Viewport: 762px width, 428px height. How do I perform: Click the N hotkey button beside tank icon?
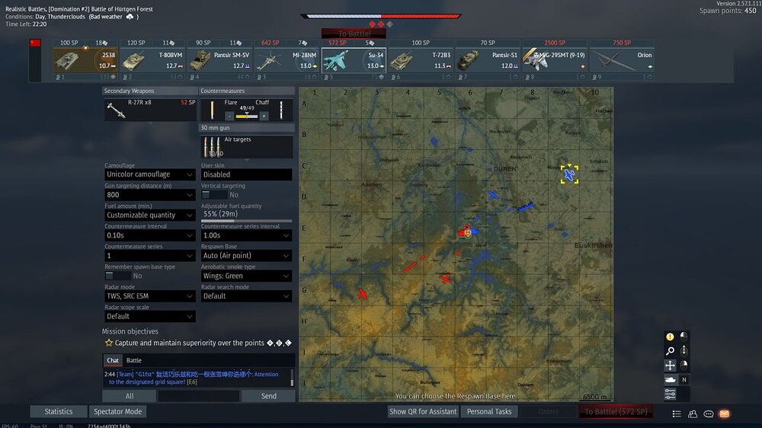pyautogui.click(x=684, y=380)
